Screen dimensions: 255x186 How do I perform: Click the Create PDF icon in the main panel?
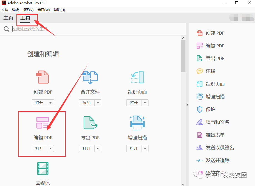pyautogui.click(x=43, y=77)
